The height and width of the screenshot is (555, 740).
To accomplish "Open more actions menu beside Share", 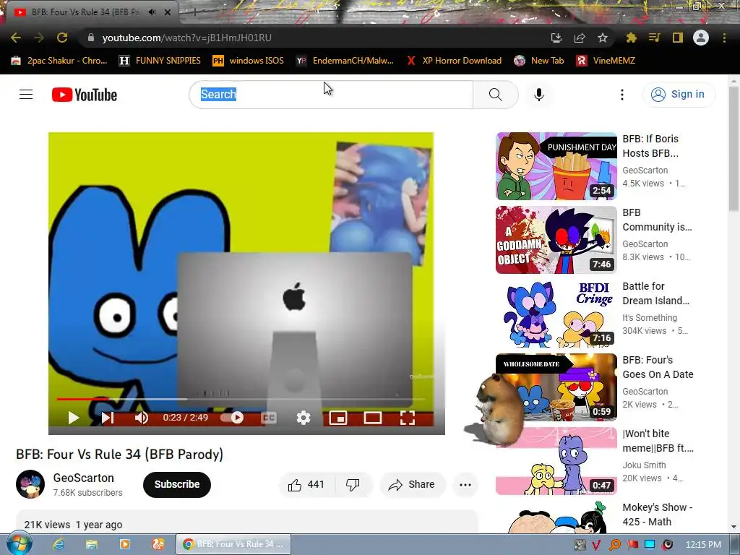I will tap(465, 485).
